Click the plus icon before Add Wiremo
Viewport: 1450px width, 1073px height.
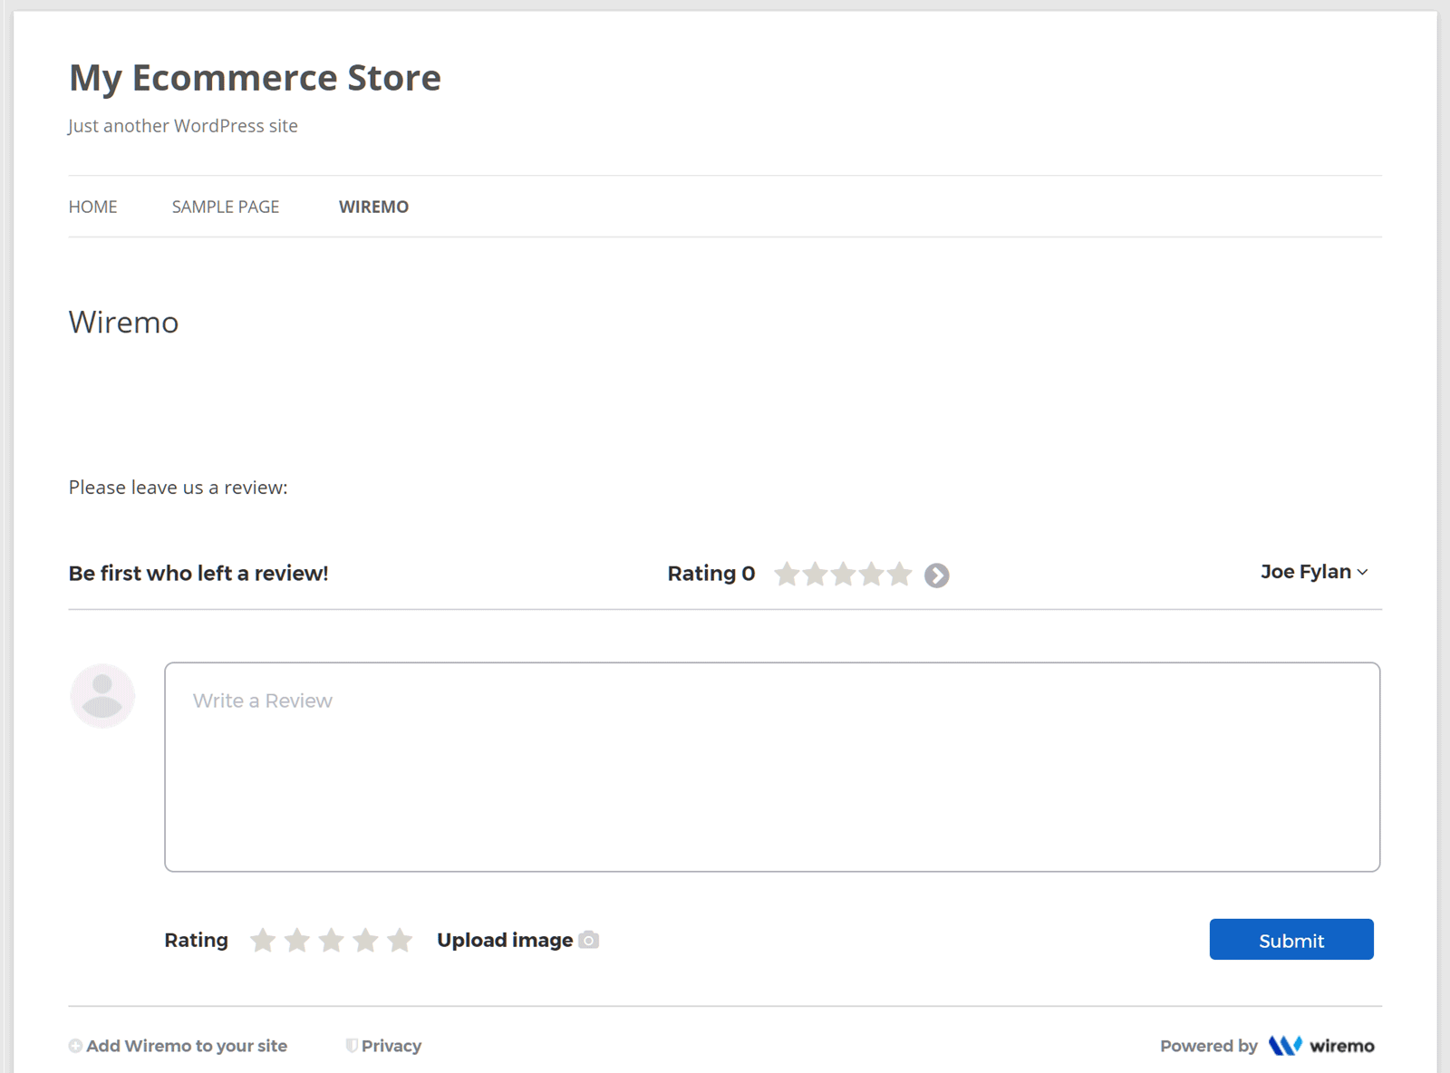[x=75, y=1046]
